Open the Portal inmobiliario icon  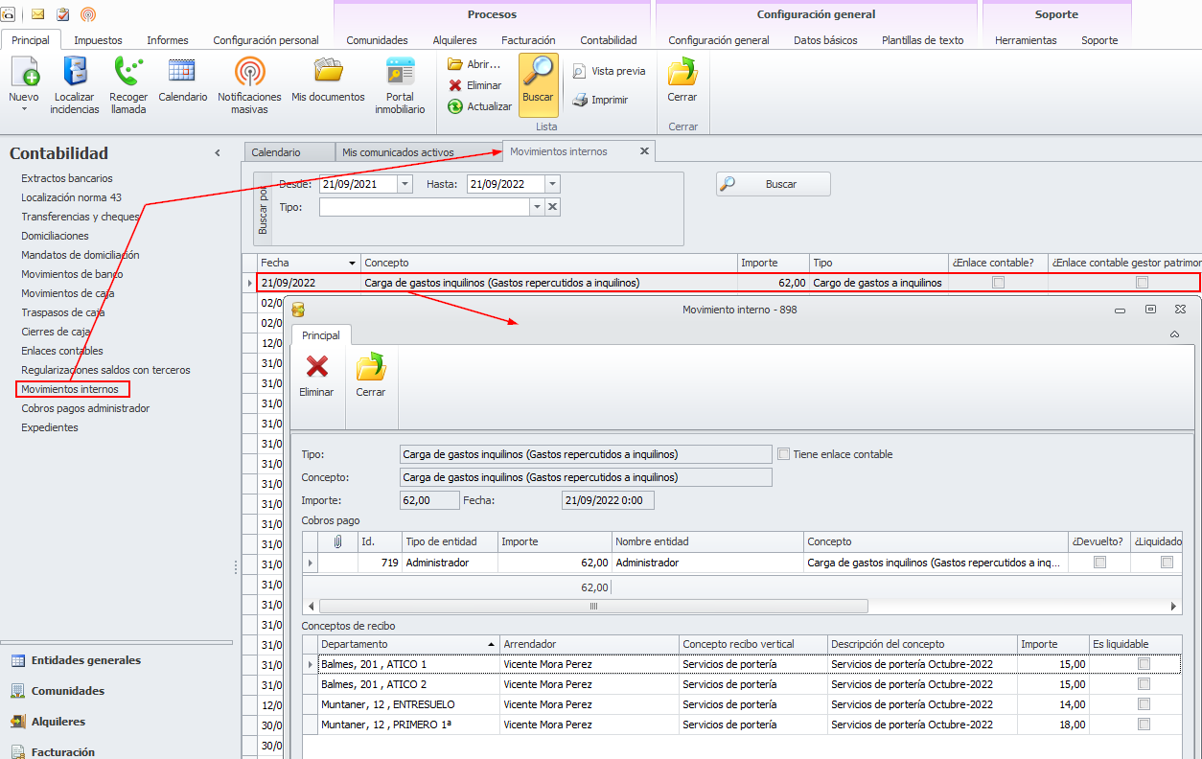[400, 73]
